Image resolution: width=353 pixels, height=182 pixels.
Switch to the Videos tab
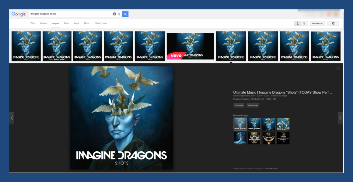pos(43,23)
